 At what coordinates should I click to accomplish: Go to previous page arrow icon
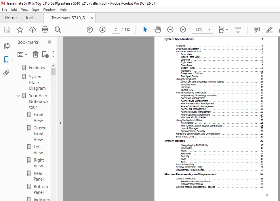90,30
